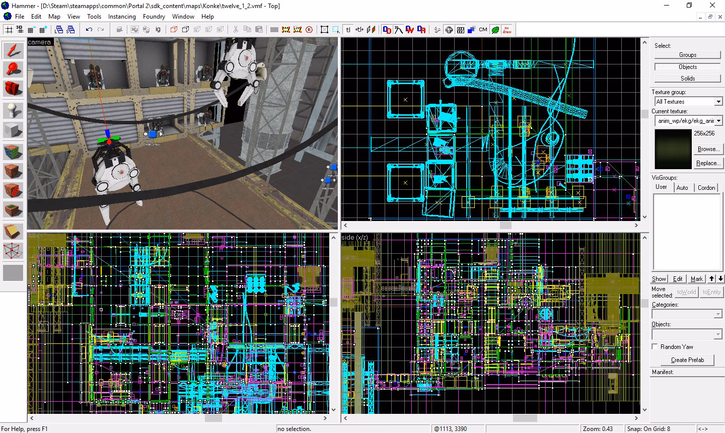The height and width of the screenshot is (433, 725).
Task: Toggle the 3D grid display
Action: (20, 30)
